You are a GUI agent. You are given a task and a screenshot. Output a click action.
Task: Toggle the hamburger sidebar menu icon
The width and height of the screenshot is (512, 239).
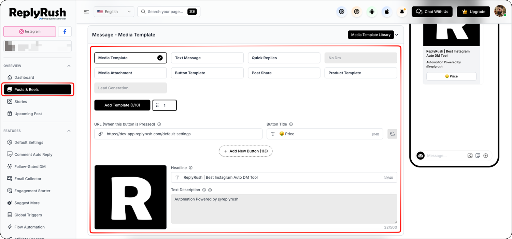click(x=86, y=12)
